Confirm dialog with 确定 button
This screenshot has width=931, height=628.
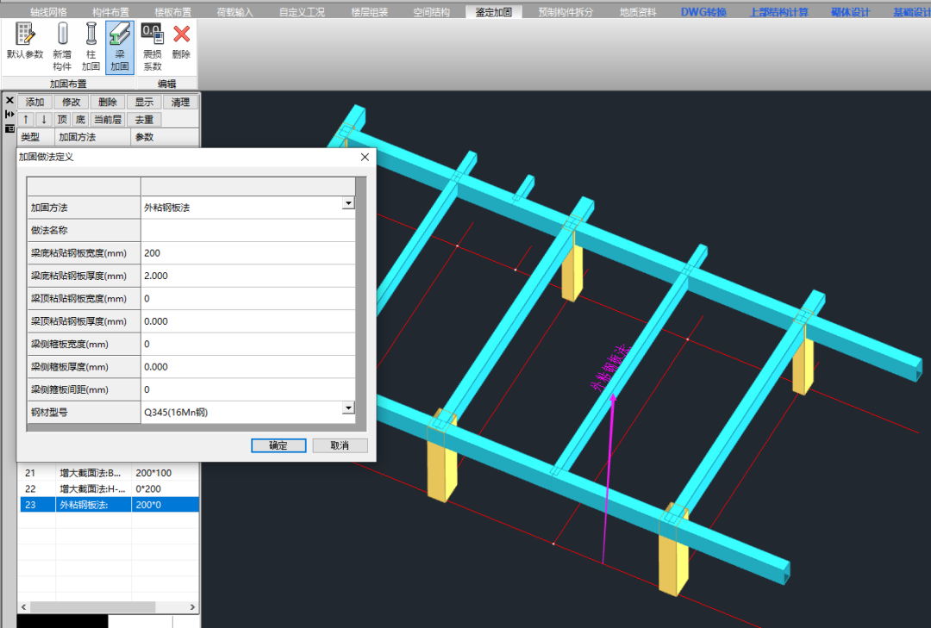[x=278, y=445]
